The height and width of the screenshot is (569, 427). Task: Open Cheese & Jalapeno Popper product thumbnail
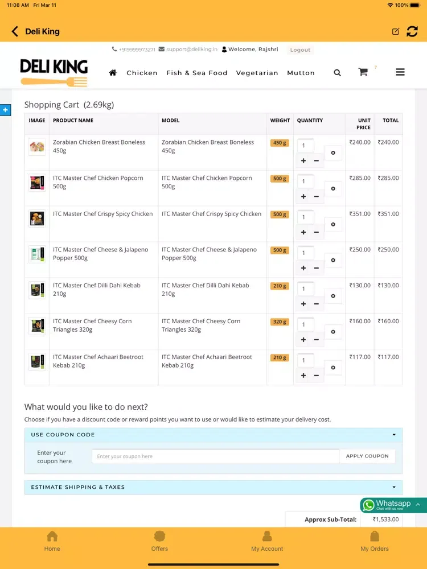pyautogui.click(x=37, y=254)
